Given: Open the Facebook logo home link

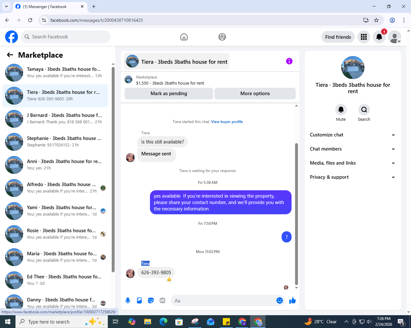Looking at the screenshot, I should [x=12, y=37].
